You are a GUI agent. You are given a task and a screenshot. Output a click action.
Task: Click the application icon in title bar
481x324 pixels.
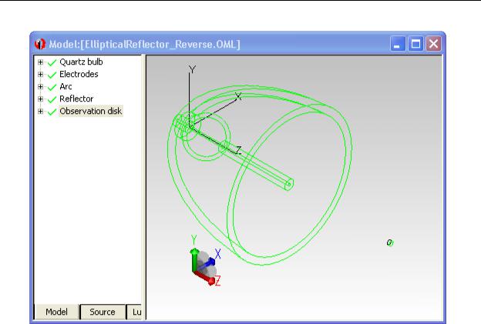pos(40,44)
